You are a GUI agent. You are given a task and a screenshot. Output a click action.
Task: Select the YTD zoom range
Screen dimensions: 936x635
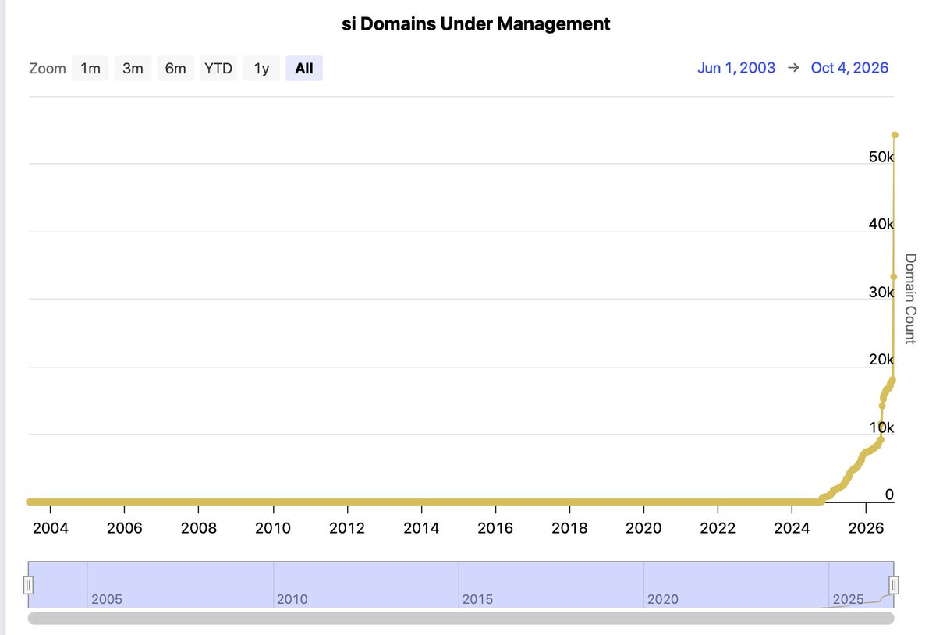pyautogui.click(x=218, y=69)
